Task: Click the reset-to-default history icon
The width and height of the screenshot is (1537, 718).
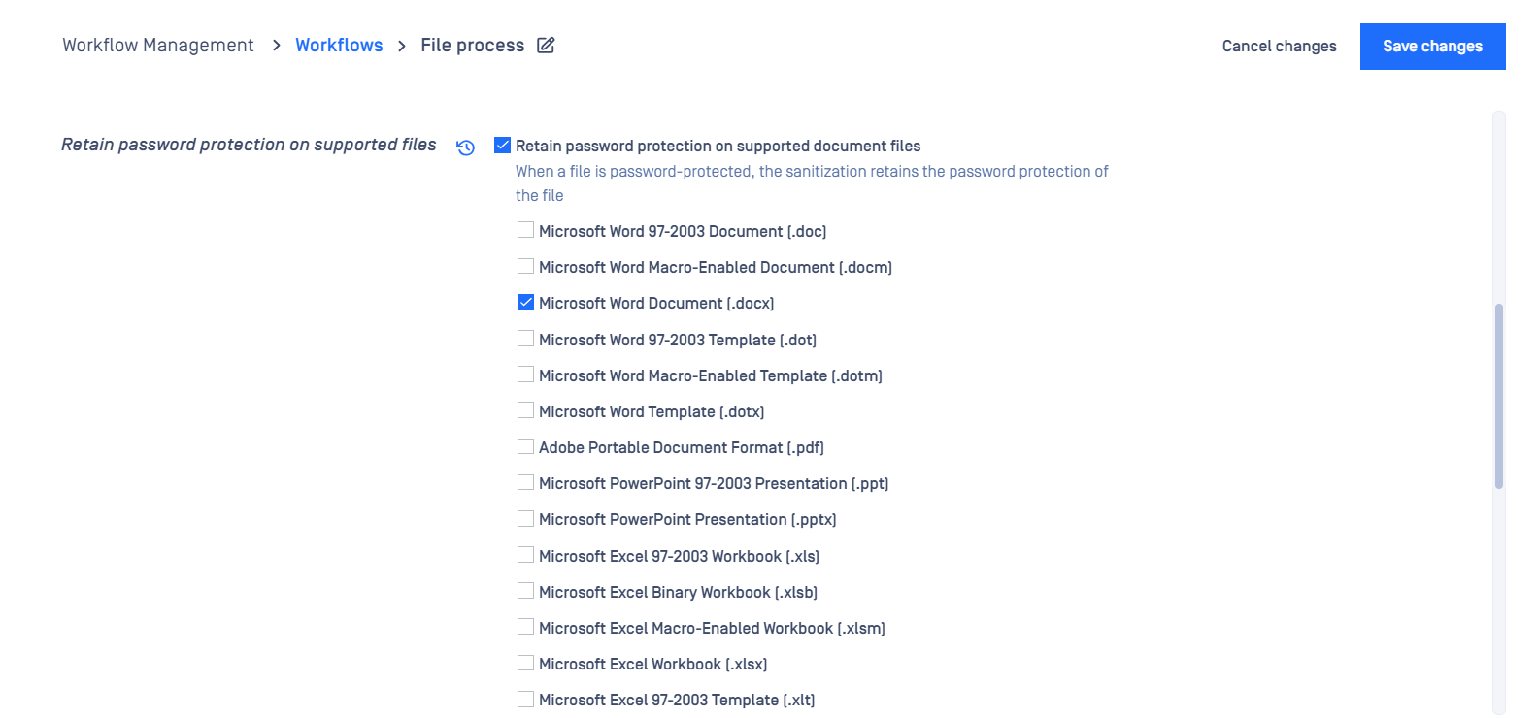Action: click(466, 147)
